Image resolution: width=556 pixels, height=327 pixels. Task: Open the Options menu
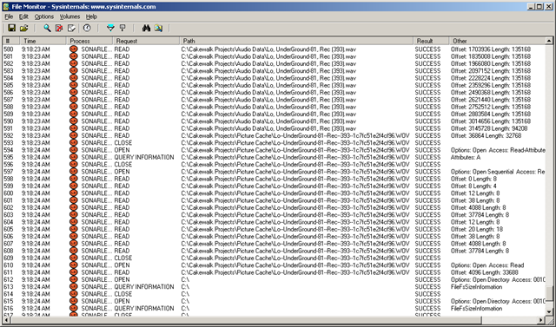click(x=44, y=16)
